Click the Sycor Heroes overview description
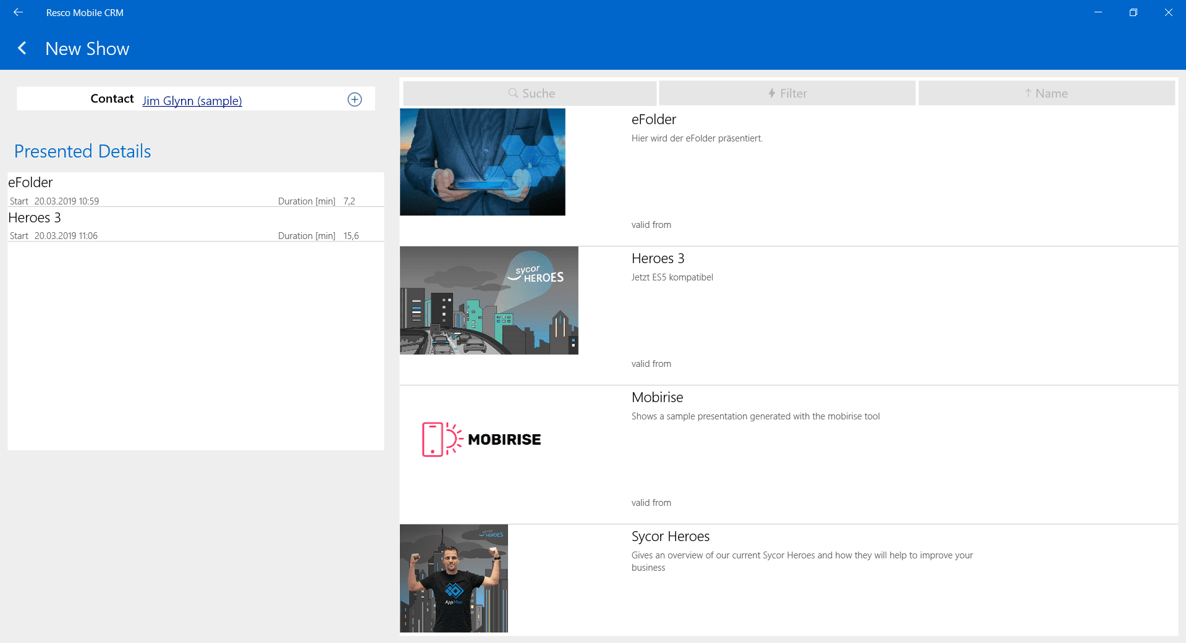1186x643 pixels. [x=802, y=561]
